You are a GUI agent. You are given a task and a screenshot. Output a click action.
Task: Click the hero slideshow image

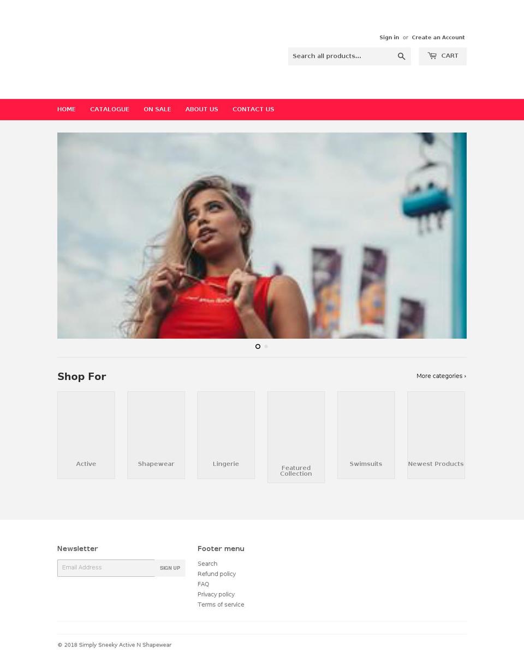click(x=262, y=236)
